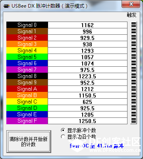Click the Signal E count value 1205
The height and width of the screenshot is (159, 143).
[87, 114]
